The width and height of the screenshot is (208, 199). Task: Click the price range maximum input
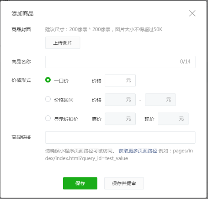click(x=160, y=100)
